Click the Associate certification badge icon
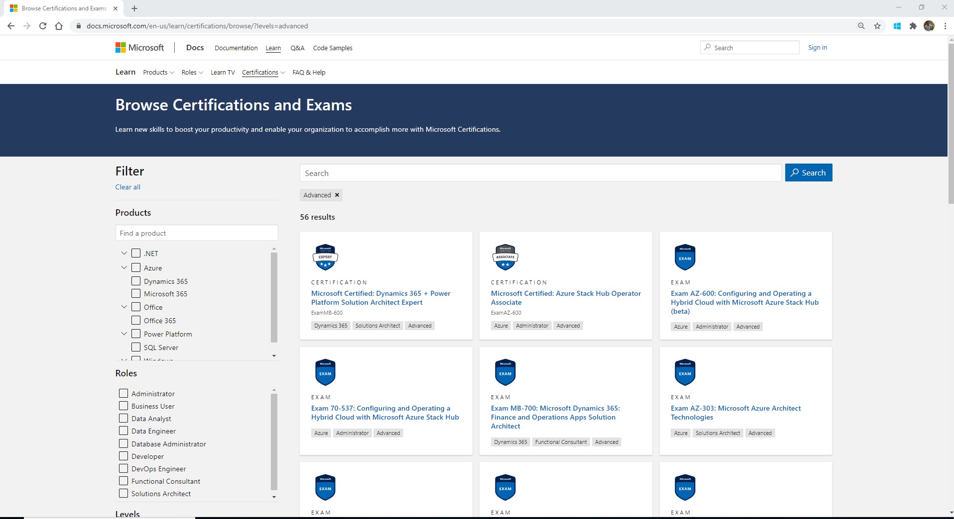The height and width of the screenshot is (519, 954). (x=505, y=257)
